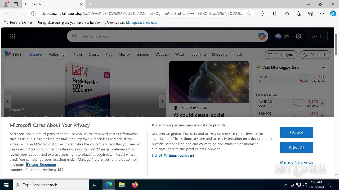Switch to the Discover feed tab
The width and height of the screenshot is (339, 190).
(x=36, y=54)
